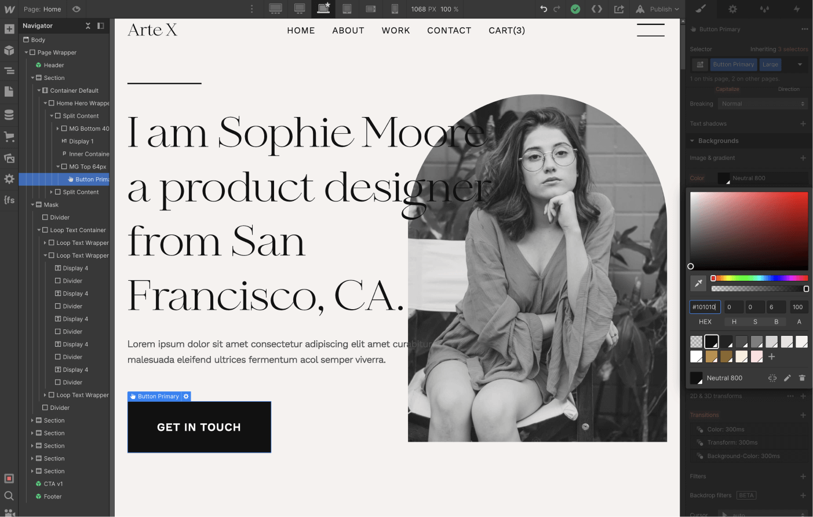Open the CONTACT menu link on the page
Image resolution: width=813 pixels, height=517 pixels.
coord(449,30)
